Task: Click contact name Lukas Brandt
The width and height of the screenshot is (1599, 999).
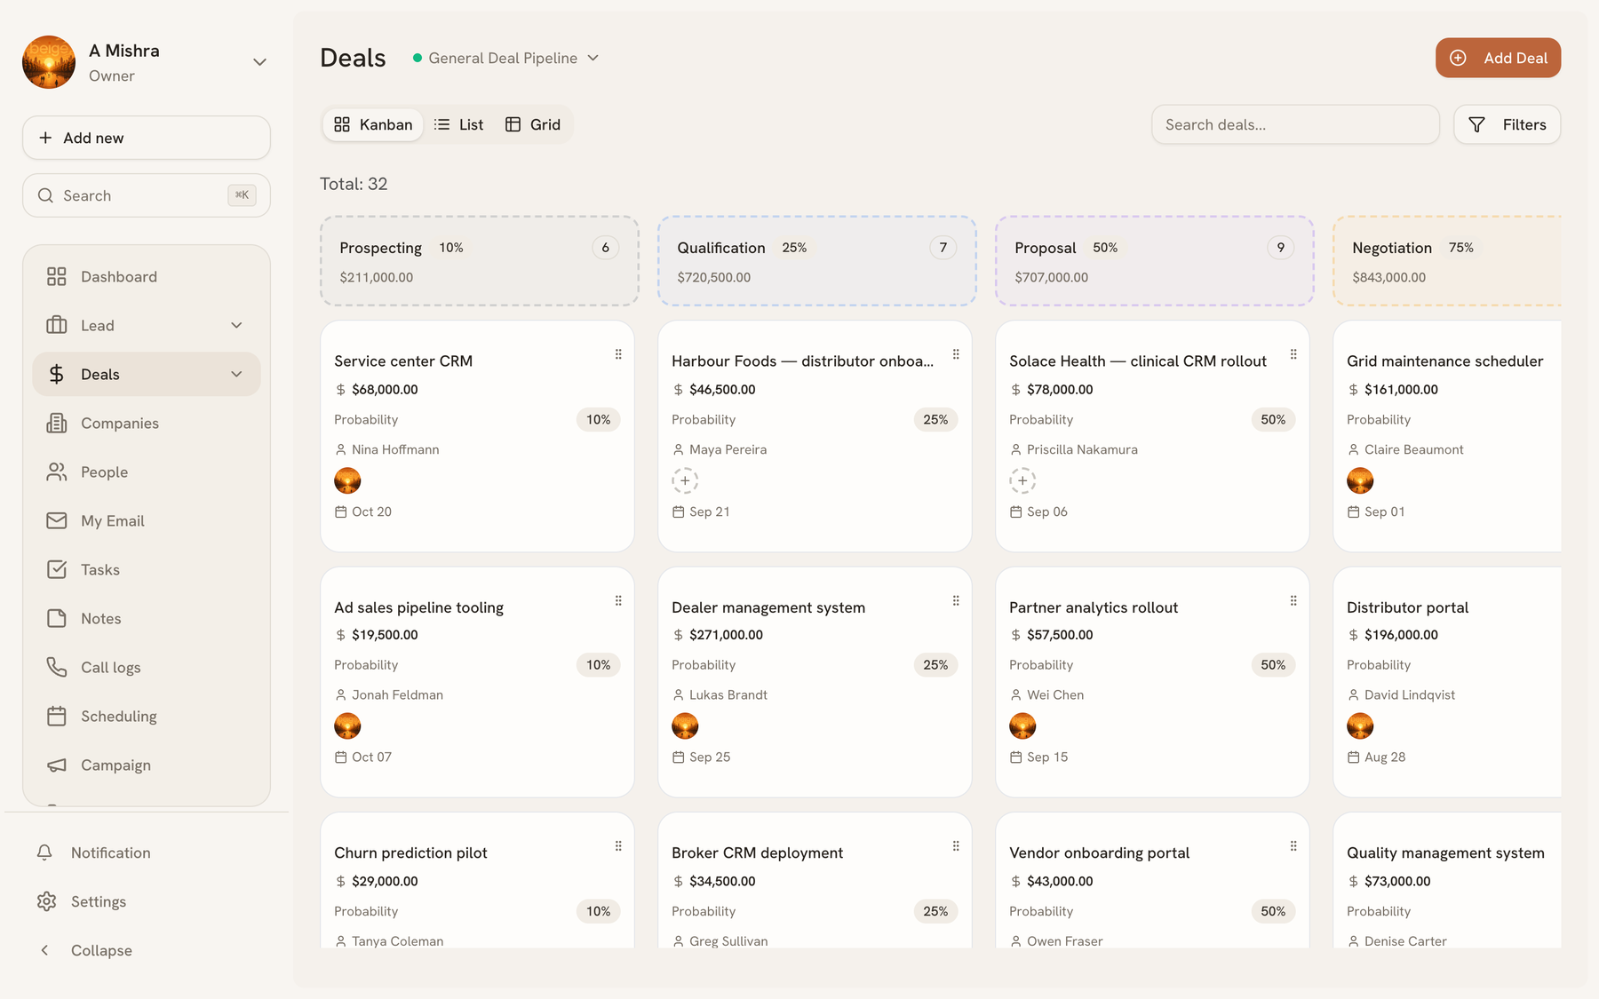Action: point(728,695)
